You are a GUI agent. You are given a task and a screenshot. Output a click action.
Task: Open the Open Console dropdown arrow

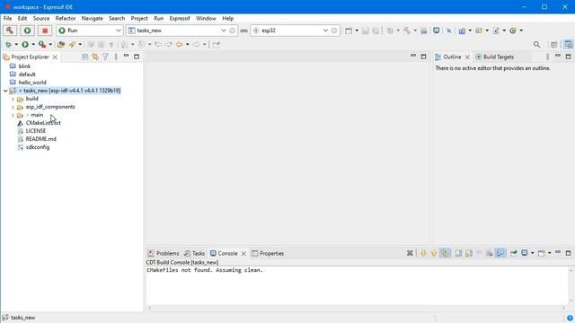549,253
